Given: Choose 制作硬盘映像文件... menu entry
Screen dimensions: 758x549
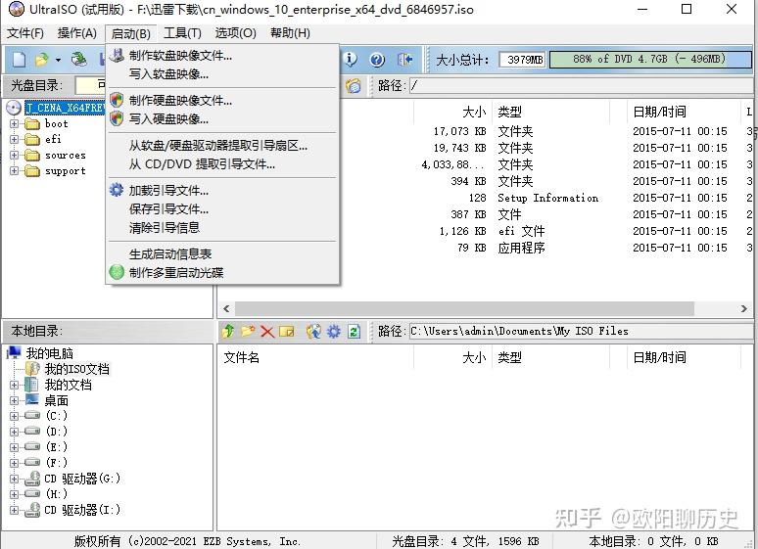Looking at the screenshot, I should (x=222, y=100).
